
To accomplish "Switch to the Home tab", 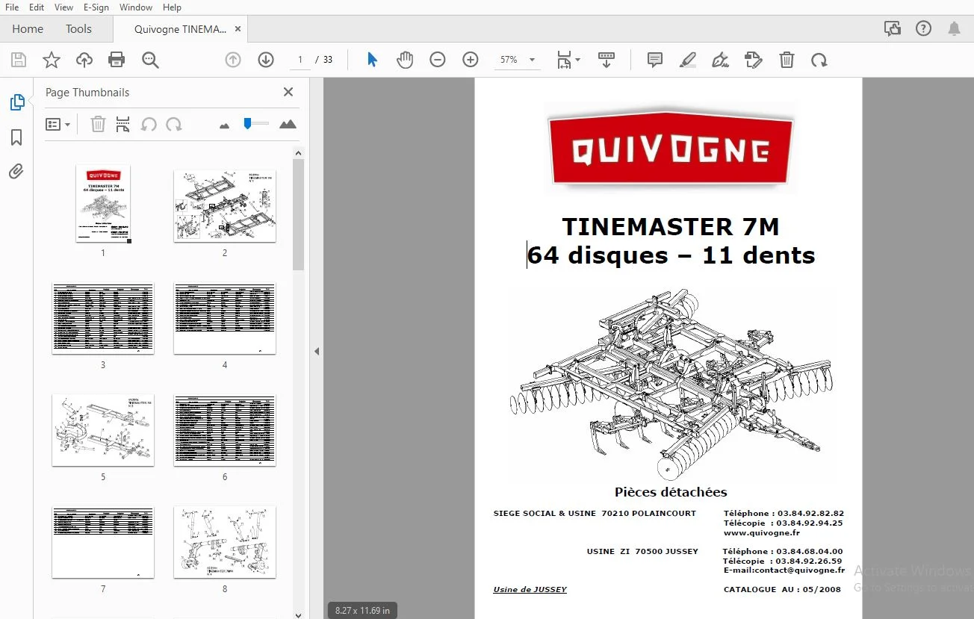I will point(28,28).
